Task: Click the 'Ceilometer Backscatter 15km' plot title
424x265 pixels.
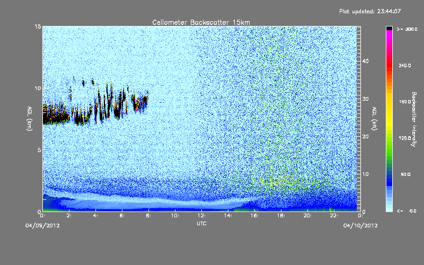Action: point(201,22)
